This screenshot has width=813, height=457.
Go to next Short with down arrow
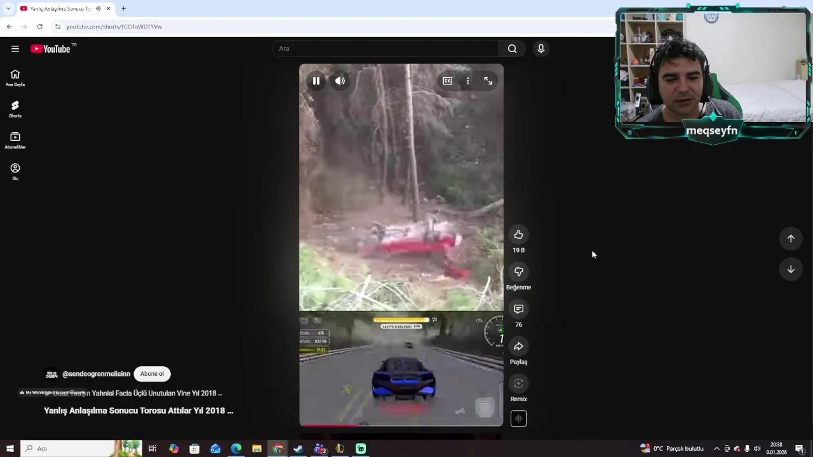(x=791, y=269)
